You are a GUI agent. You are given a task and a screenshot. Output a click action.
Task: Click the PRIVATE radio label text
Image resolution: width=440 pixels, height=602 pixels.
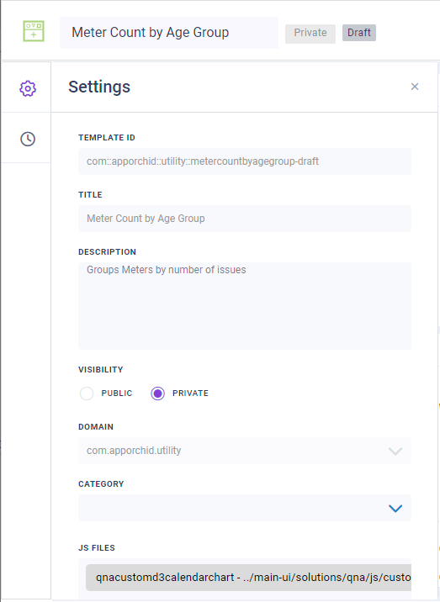190,393
